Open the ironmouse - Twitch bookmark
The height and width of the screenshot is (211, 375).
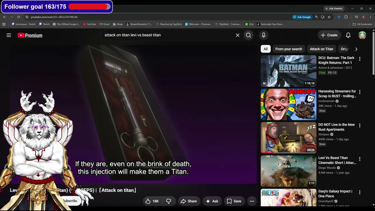23,24
